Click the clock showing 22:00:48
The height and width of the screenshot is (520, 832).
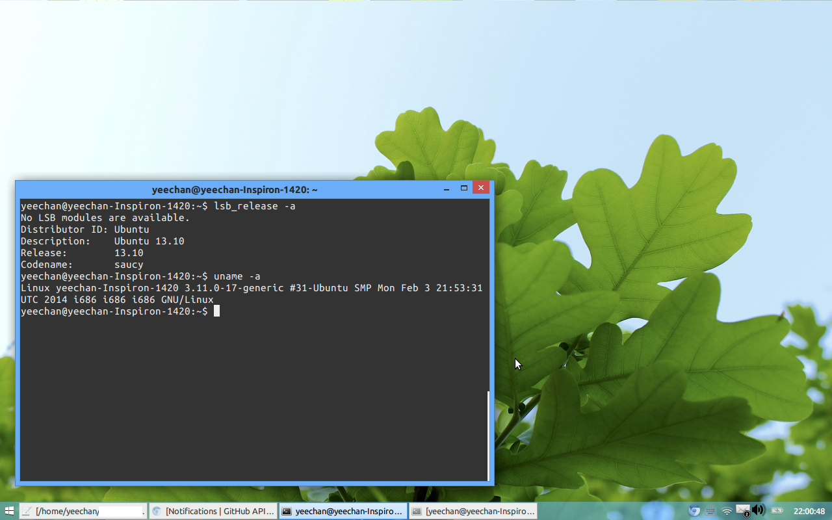click(x=809, y=511)
